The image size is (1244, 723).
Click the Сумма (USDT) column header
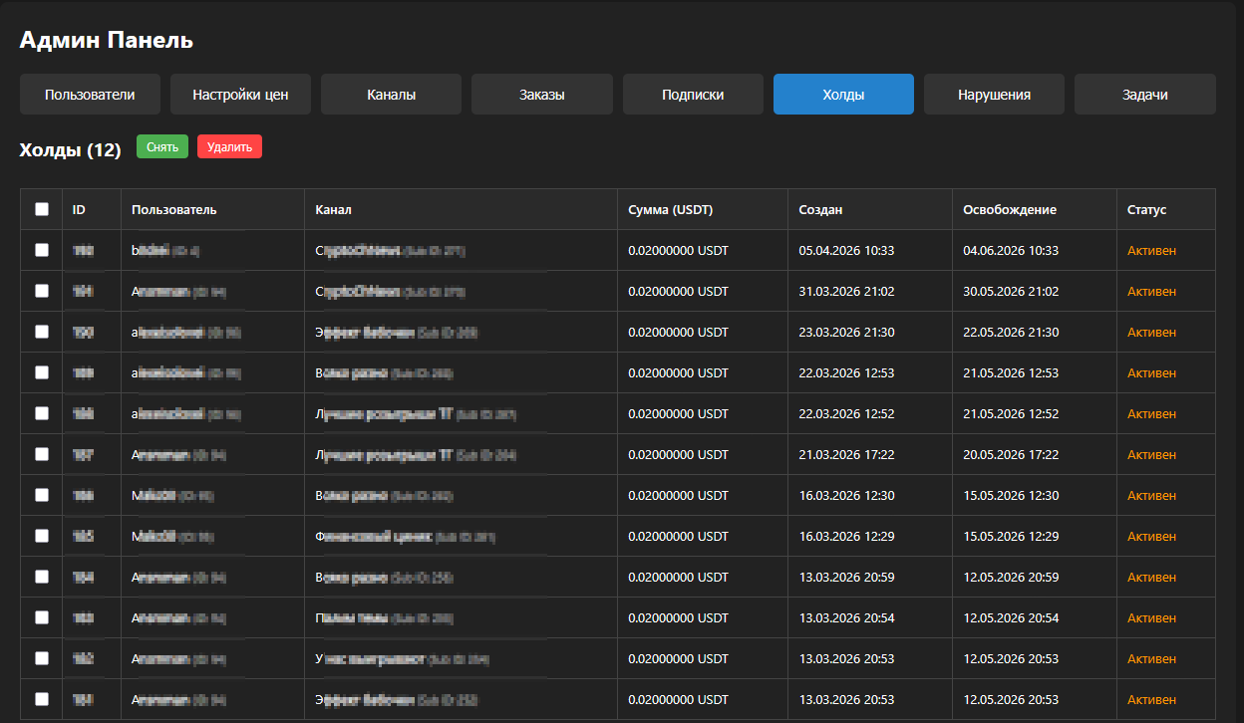(670, 210)
